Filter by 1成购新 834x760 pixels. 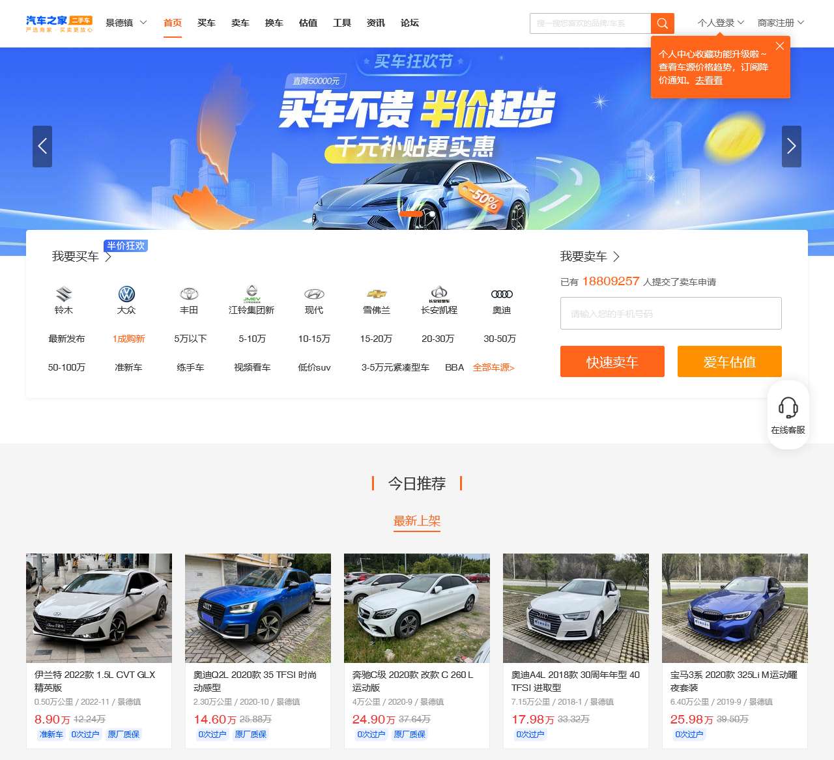tap(128, 339)
